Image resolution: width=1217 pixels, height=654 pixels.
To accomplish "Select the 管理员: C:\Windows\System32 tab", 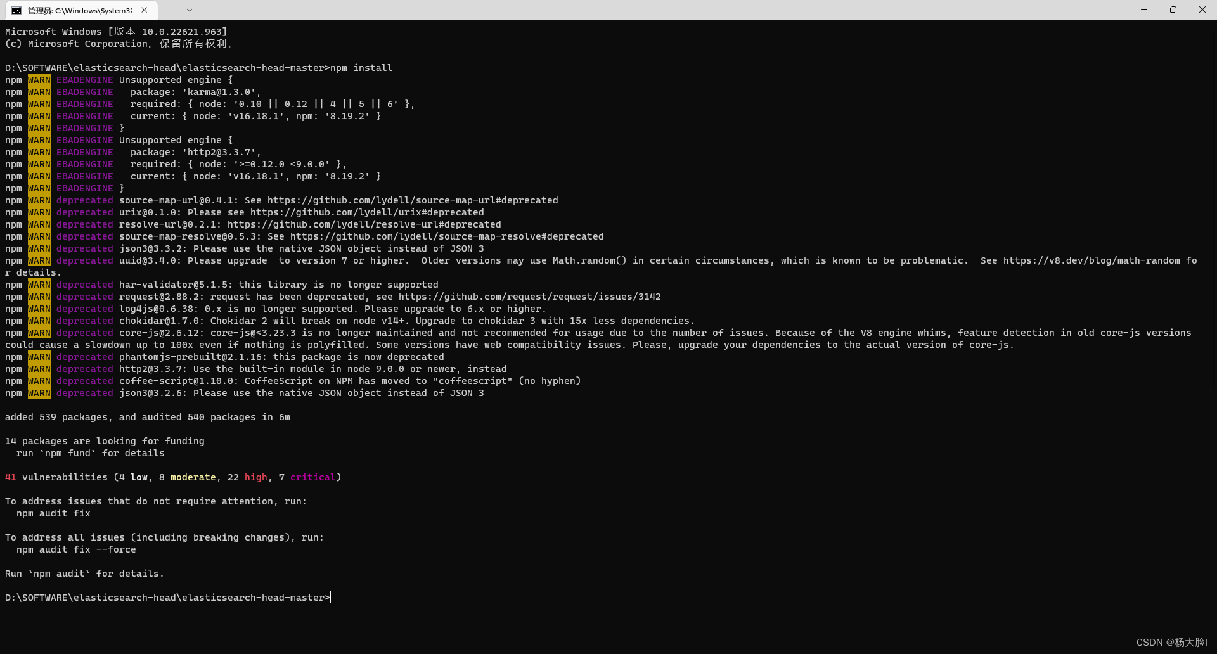I will click(80, 10).
